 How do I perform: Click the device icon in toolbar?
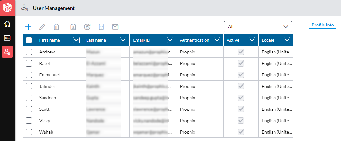pos(101,27)
